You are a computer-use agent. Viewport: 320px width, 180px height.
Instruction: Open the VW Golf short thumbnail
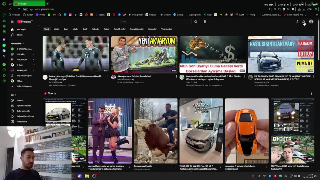(201, 131)
